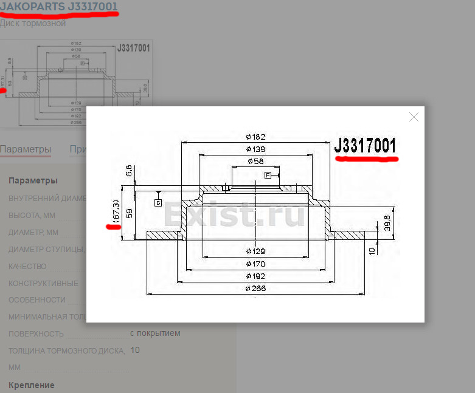Click the 39,8 dimension label in the diagram

pos(387,223)
